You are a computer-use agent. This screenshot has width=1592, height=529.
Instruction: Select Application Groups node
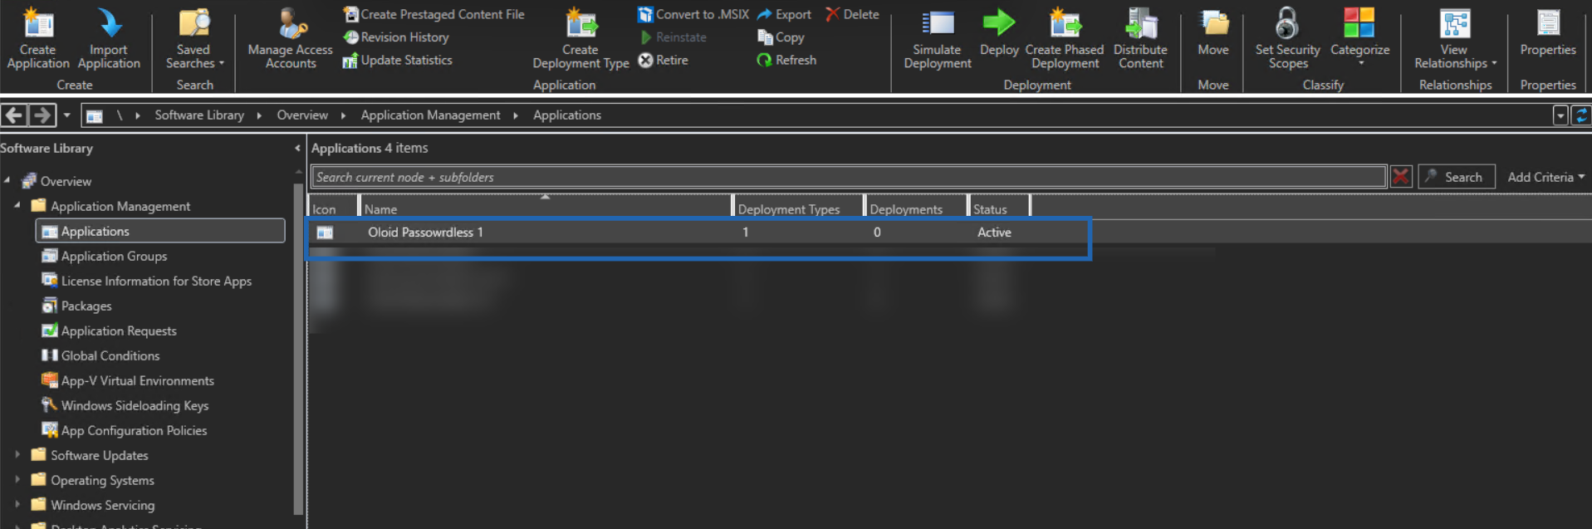click(x=114, y=256)
